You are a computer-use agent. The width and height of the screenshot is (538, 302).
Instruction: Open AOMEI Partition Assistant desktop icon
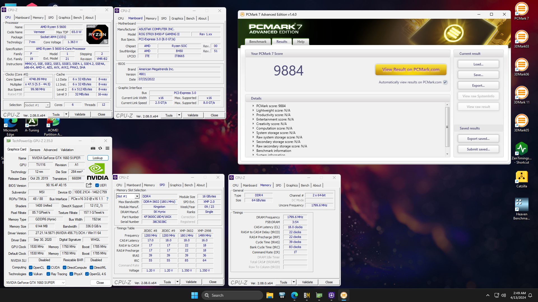[53, 127]
